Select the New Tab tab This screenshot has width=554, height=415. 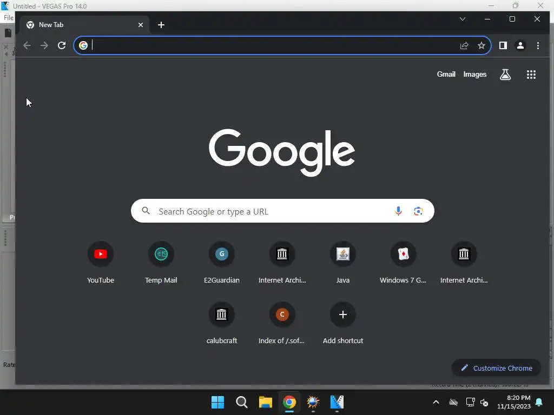pos(83,25)
